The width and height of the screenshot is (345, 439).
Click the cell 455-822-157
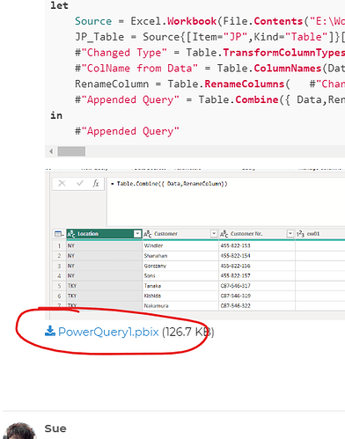point(257,276)
